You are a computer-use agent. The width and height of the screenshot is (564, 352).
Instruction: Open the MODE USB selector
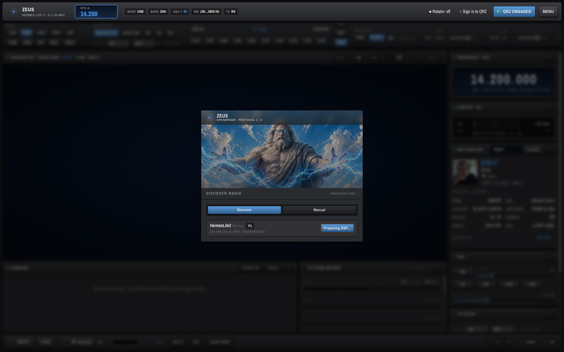coord(135,12)
